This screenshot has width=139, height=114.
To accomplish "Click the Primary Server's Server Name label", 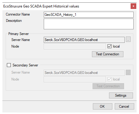I will [x=21, y=40].
